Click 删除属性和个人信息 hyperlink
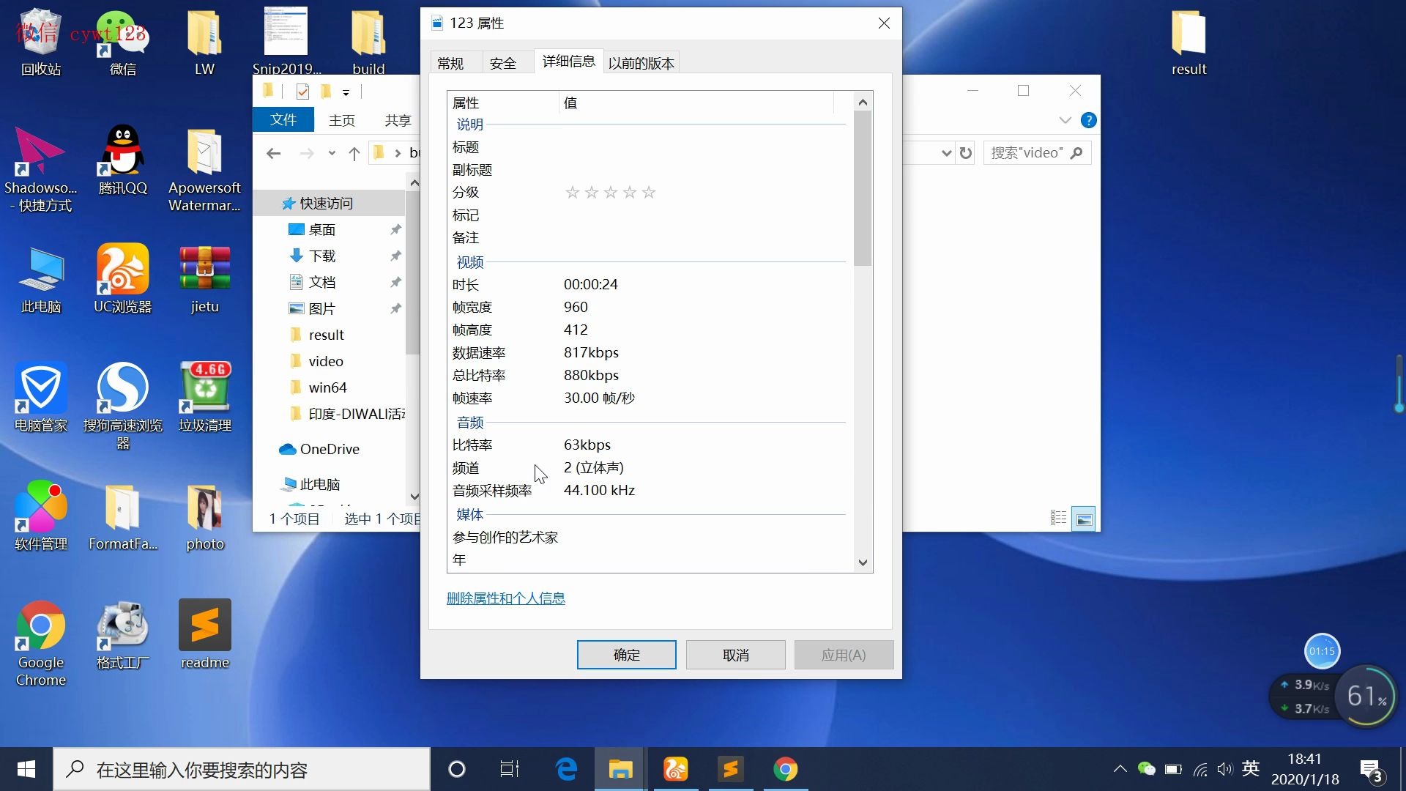 tap(506, 598)
